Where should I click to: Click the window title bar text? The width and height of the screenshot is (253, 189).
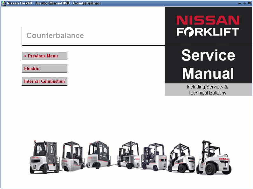[x=54, y=3]
